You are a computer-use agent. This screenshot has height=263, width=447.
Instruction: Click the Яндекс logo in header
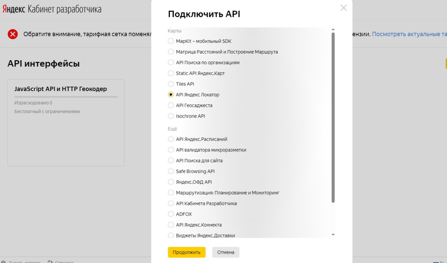[x=14, y=9]
